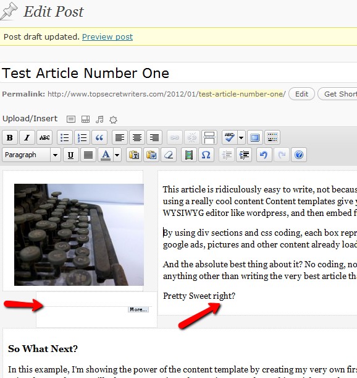Toggle Italic formatting
Screen dimensions: 357x378
click(27, 138)
